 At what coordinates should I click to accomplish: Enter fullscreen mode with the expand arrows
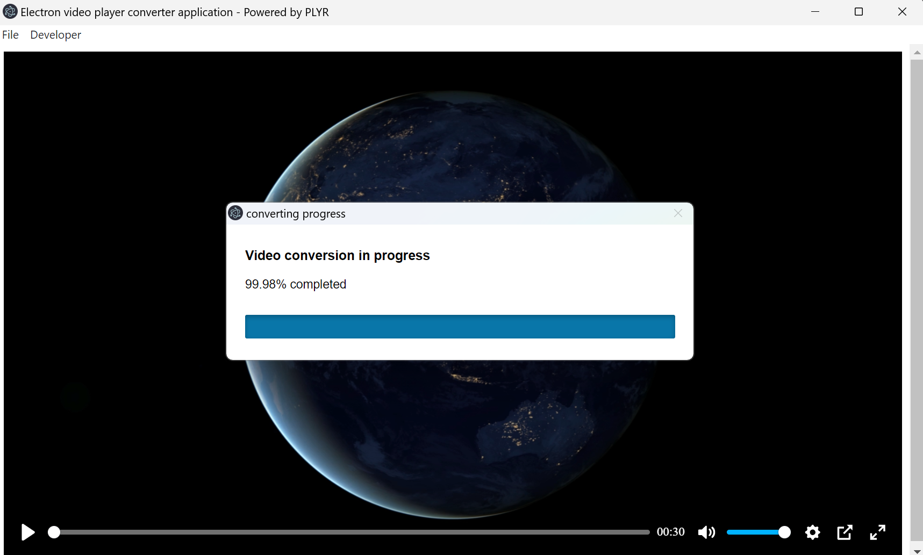[877, 532]
